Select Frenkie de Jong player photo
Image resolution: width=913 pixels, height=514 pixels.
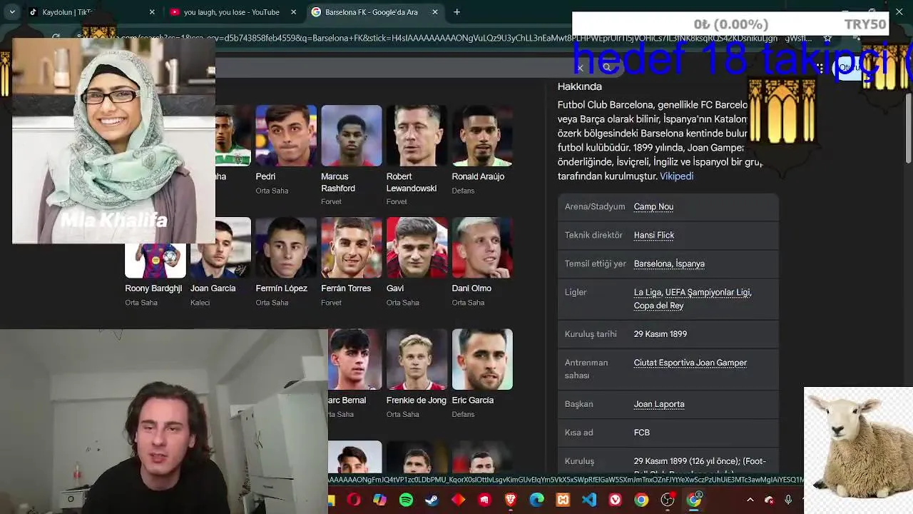417,360
